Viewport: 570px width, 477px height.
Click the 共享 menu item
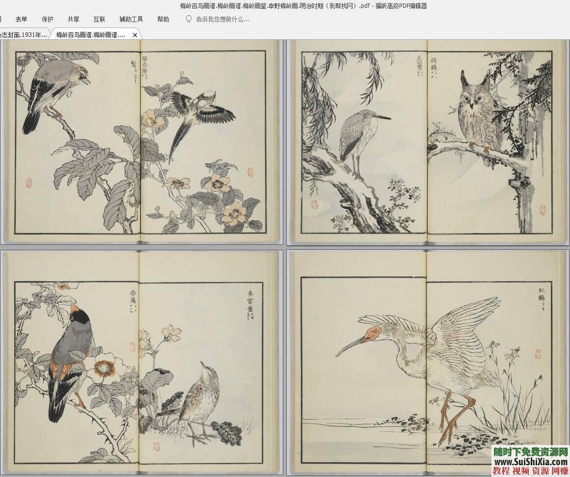point(74,19)
